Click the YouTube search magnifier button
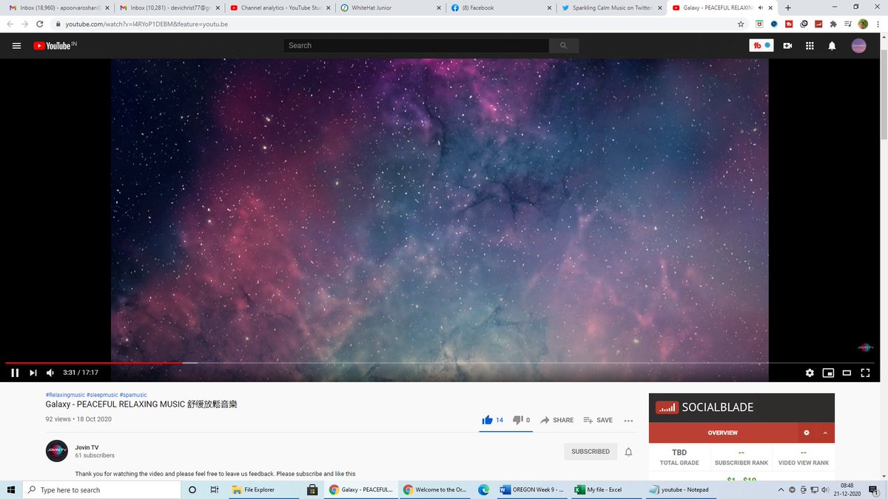Screen dimensions: 888x499 click(x=564, y=46)
